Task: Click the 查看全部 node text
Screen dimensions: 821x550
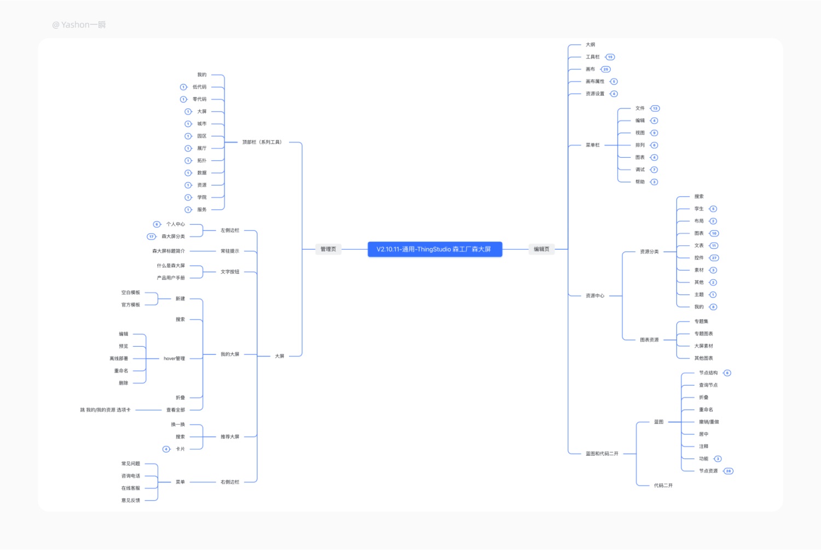Action: 176,410
